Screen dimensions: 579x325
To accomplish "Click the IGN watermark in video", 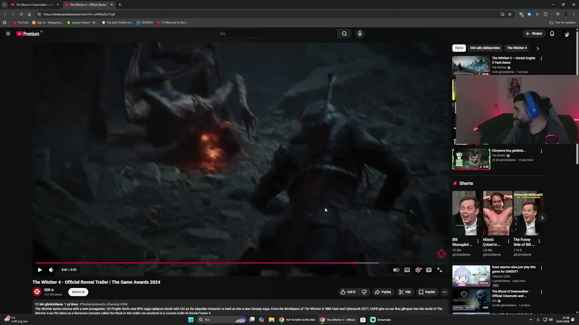I will point(441,254).
